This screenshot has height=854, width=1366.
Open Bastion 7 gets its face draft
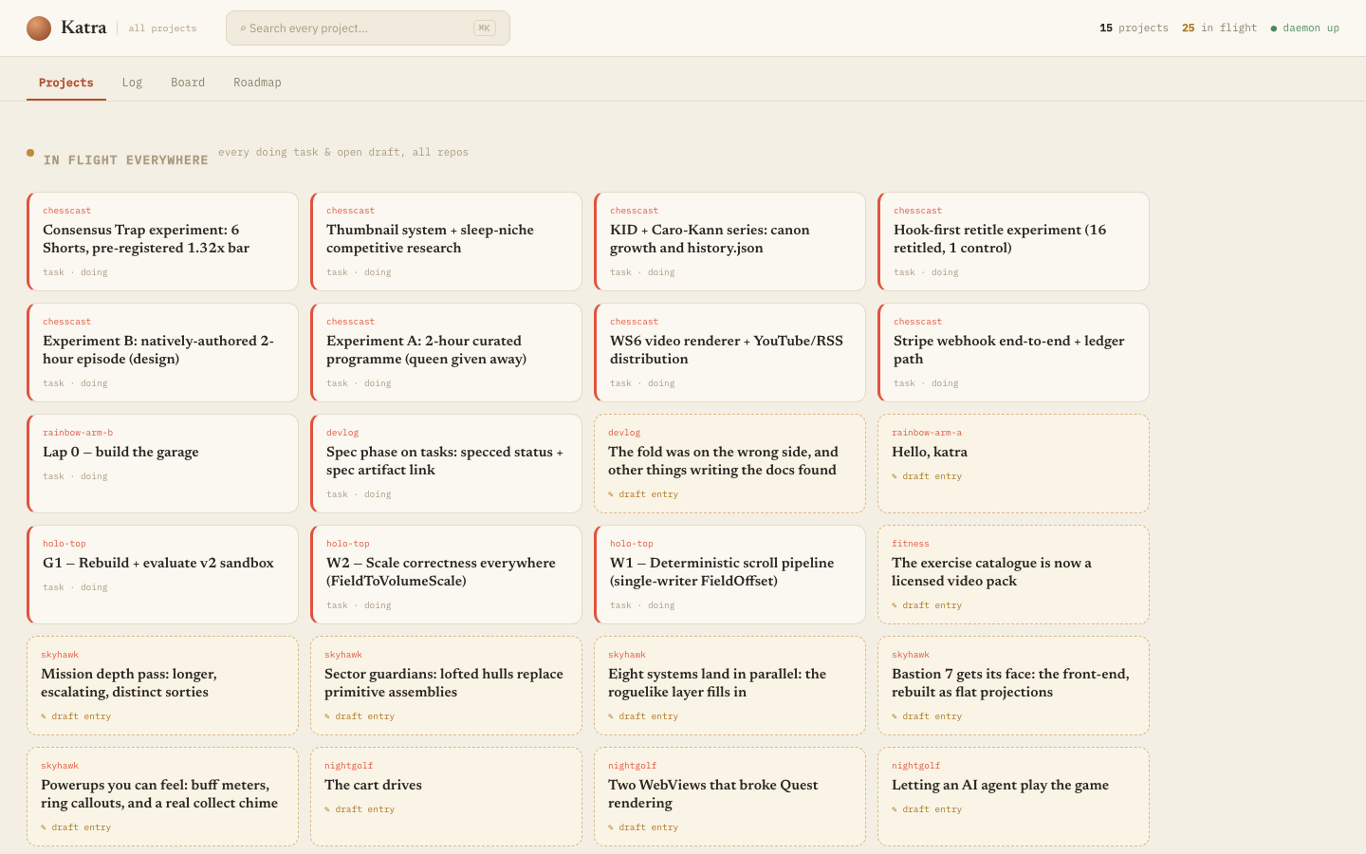[x=1013, y=685]
